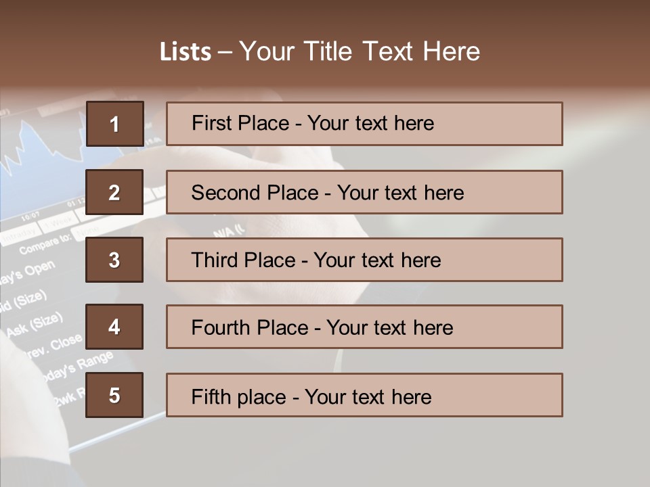Click 'Your Title Text Here' title text
This screenshot has height=487, width=650.
[x=360, y=52]
